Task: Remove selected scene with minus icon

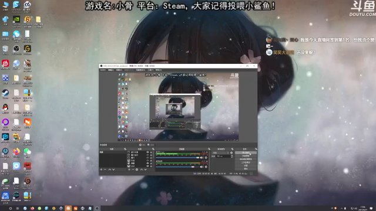Action: coord(105,169)
